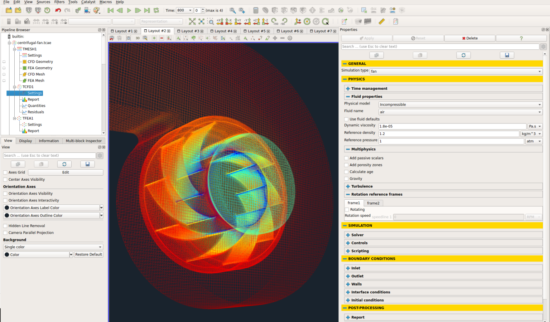550x322 pixels.
Task: Select the Set view direction +X icon
Action: pos(220,21)
